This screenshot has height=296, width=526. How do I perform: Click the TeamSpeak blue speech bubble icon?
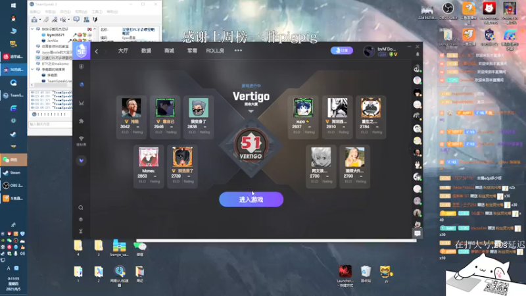pyautogui.click(x=76, y=20)
